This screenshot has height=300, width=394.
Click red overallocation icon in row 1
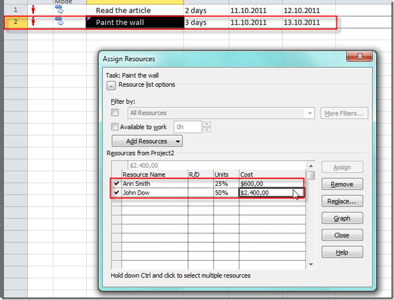tap(33, 10)
